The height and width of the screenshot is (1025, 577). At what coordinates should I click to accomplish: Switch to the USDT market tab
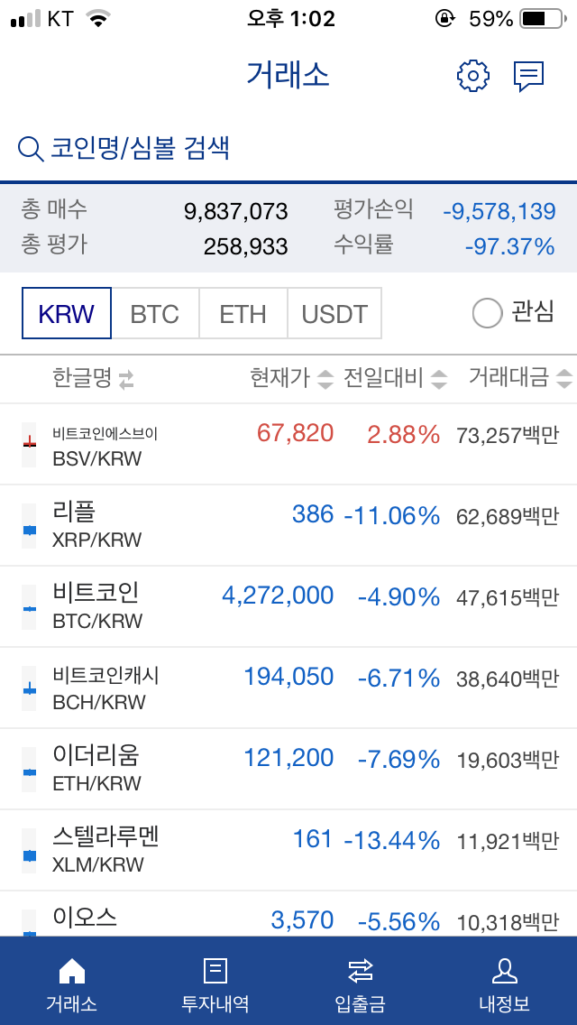[x=334, y=313]
